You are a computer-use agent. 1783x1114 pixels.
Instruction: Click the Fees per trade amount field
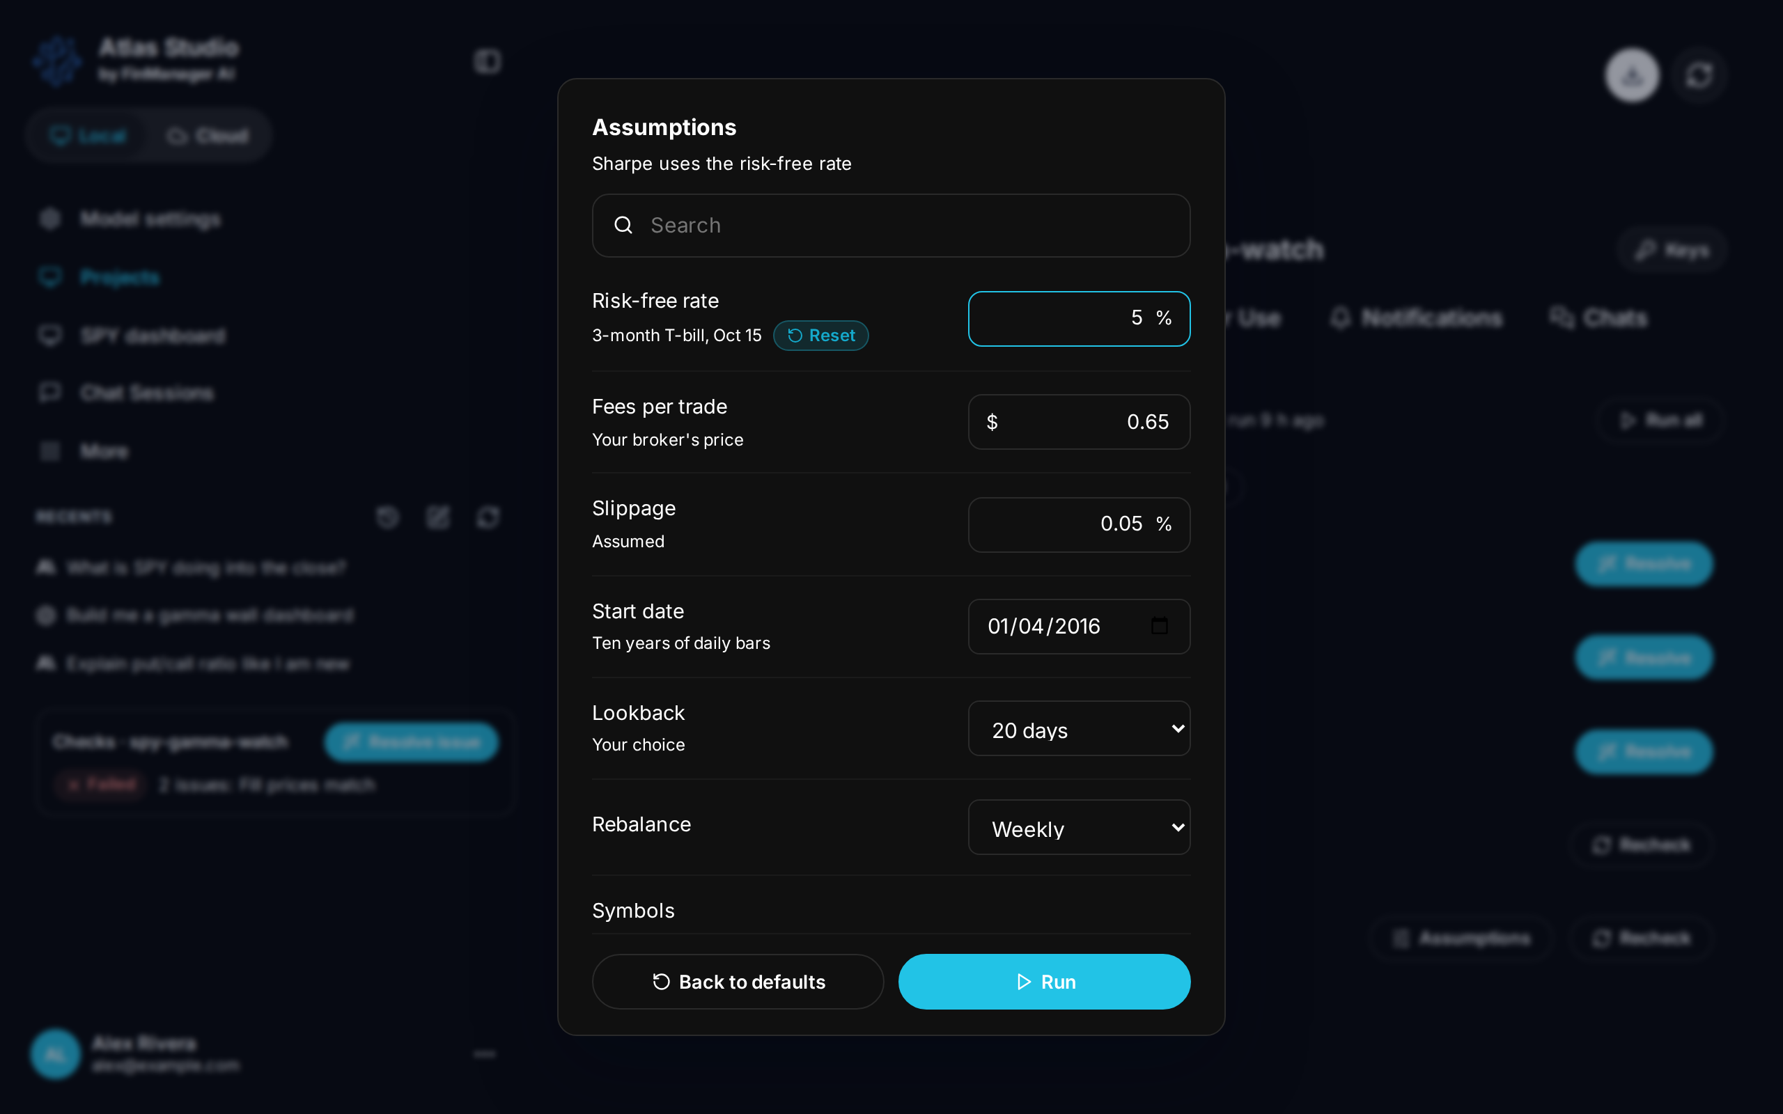pyautogui.click(x=1079, y=422)
